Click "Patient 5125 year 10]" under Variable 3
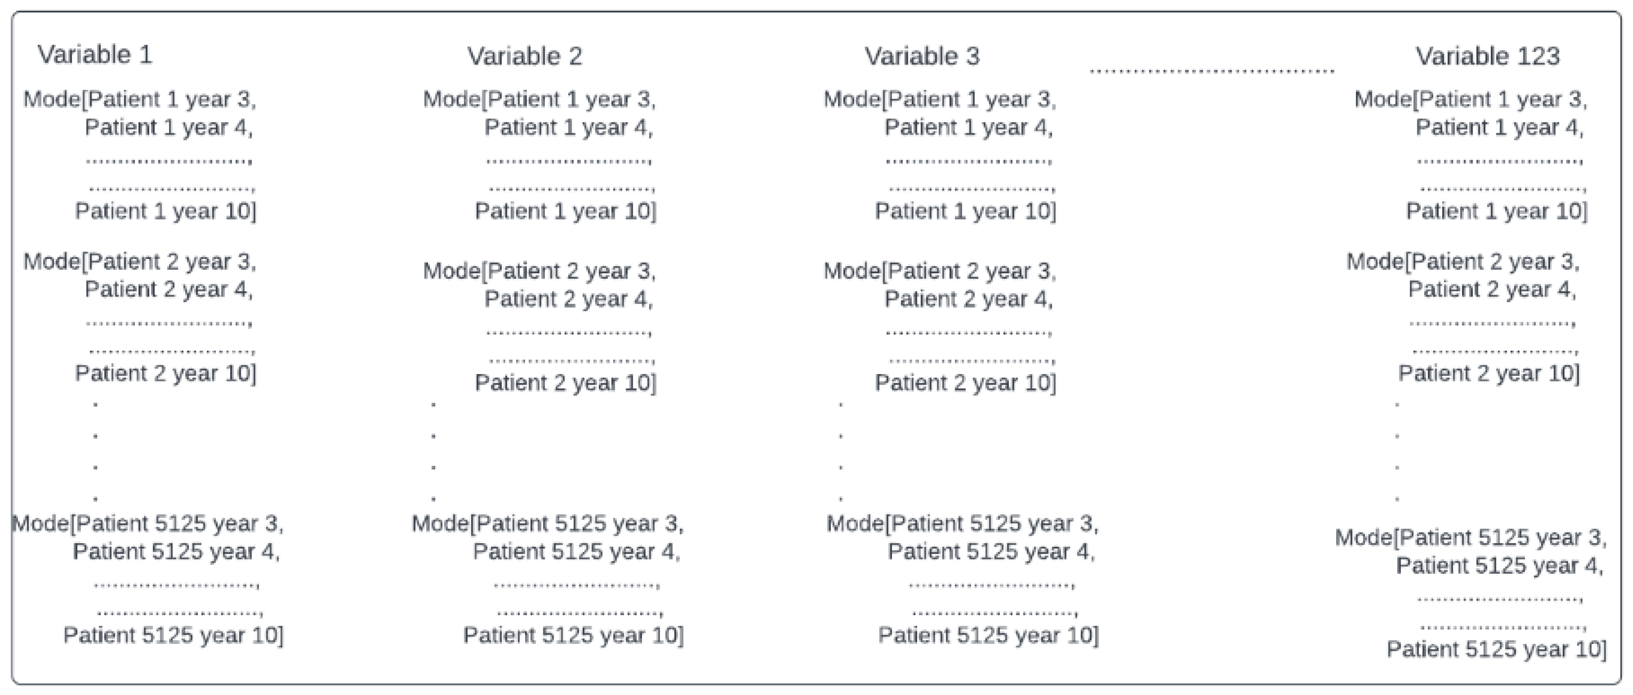The height and width of the screenshot is (695, 1633). (x=988, y=635)
